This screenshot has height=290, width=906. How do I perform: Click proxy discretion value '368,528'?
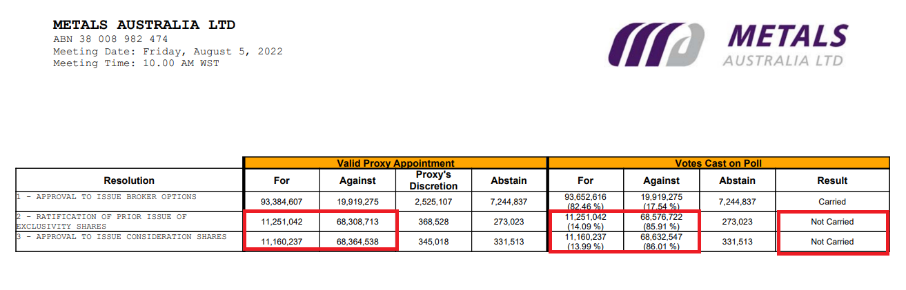[x=433, y=222]
